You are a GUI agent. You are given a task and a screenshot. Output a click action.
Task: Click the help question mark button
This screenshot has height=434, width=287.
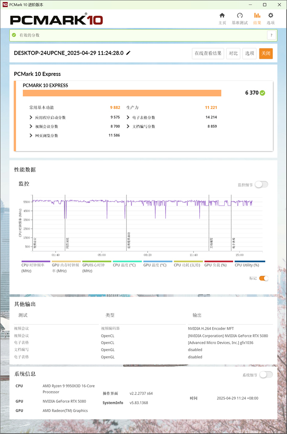click(x=271, y=35)
